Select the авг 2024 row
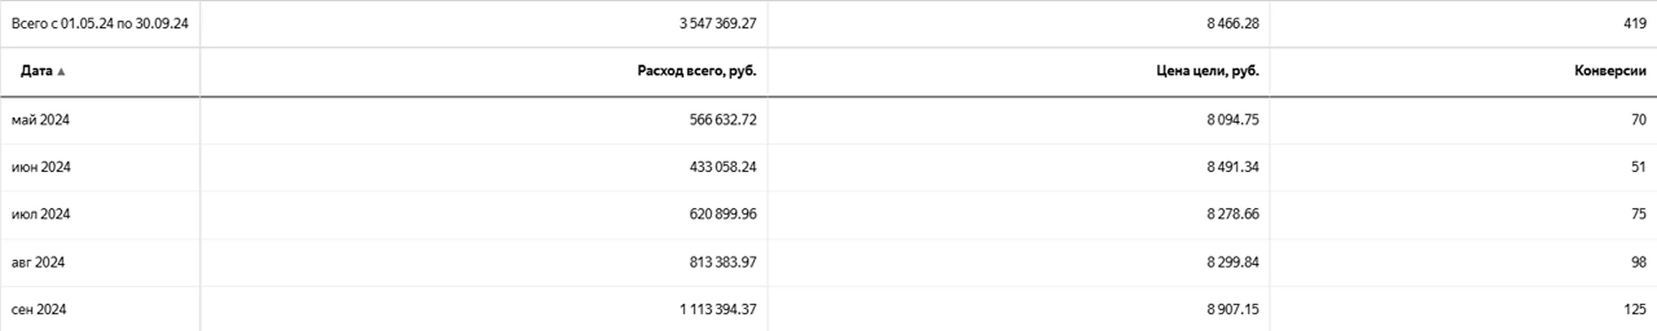The width and height of the screenshot is (1657, 331). click(38, 262)
